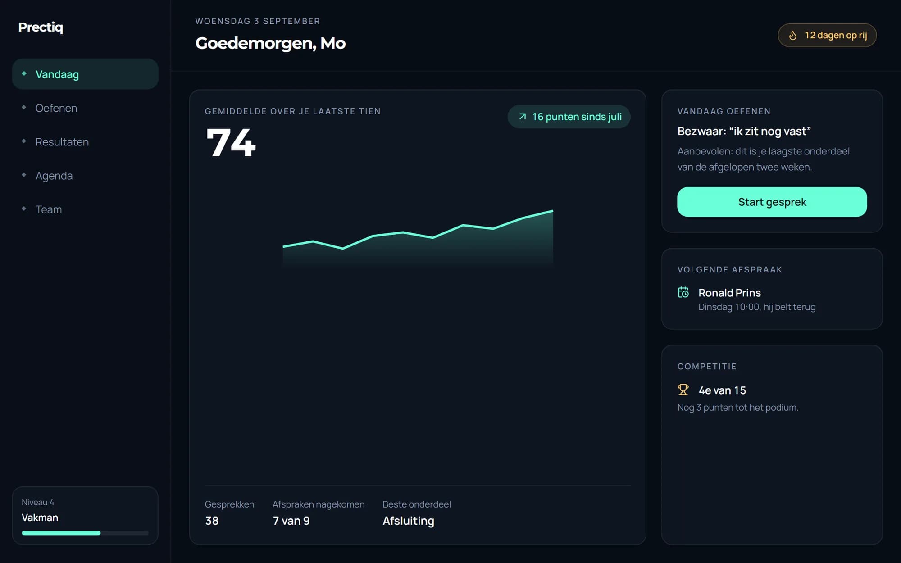Viewport: 901px width, 563px height.
Task: Click the diamond bullet next to Team
Action: click(x=24, y=209)
